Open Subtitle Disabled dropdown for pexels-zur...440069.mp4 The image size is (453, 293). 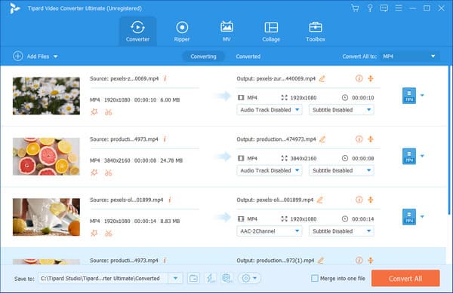341,110
